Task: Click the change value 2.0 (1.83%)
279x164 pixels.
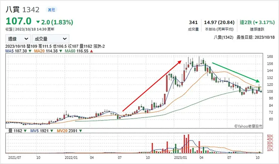Action: point(57,22)
